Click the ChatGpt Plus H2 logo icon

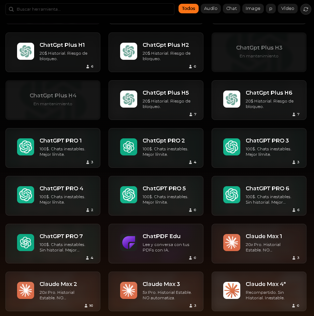129,51
